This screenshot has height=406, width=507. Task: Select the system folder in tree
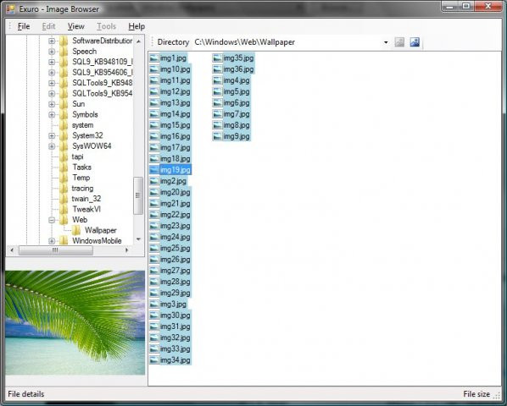pos(83,125)
